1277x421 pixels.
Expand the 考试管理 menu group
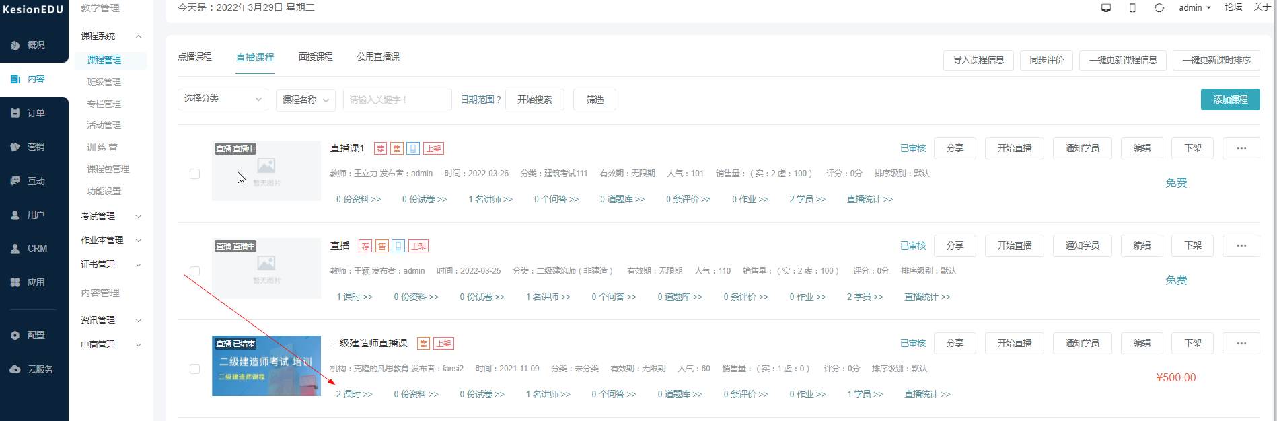[111, 216]
